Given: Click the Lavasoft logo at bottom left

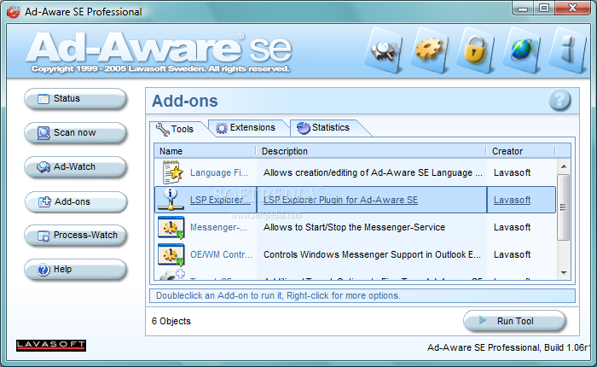Looking at the screenshot, I should coord(51,346).
